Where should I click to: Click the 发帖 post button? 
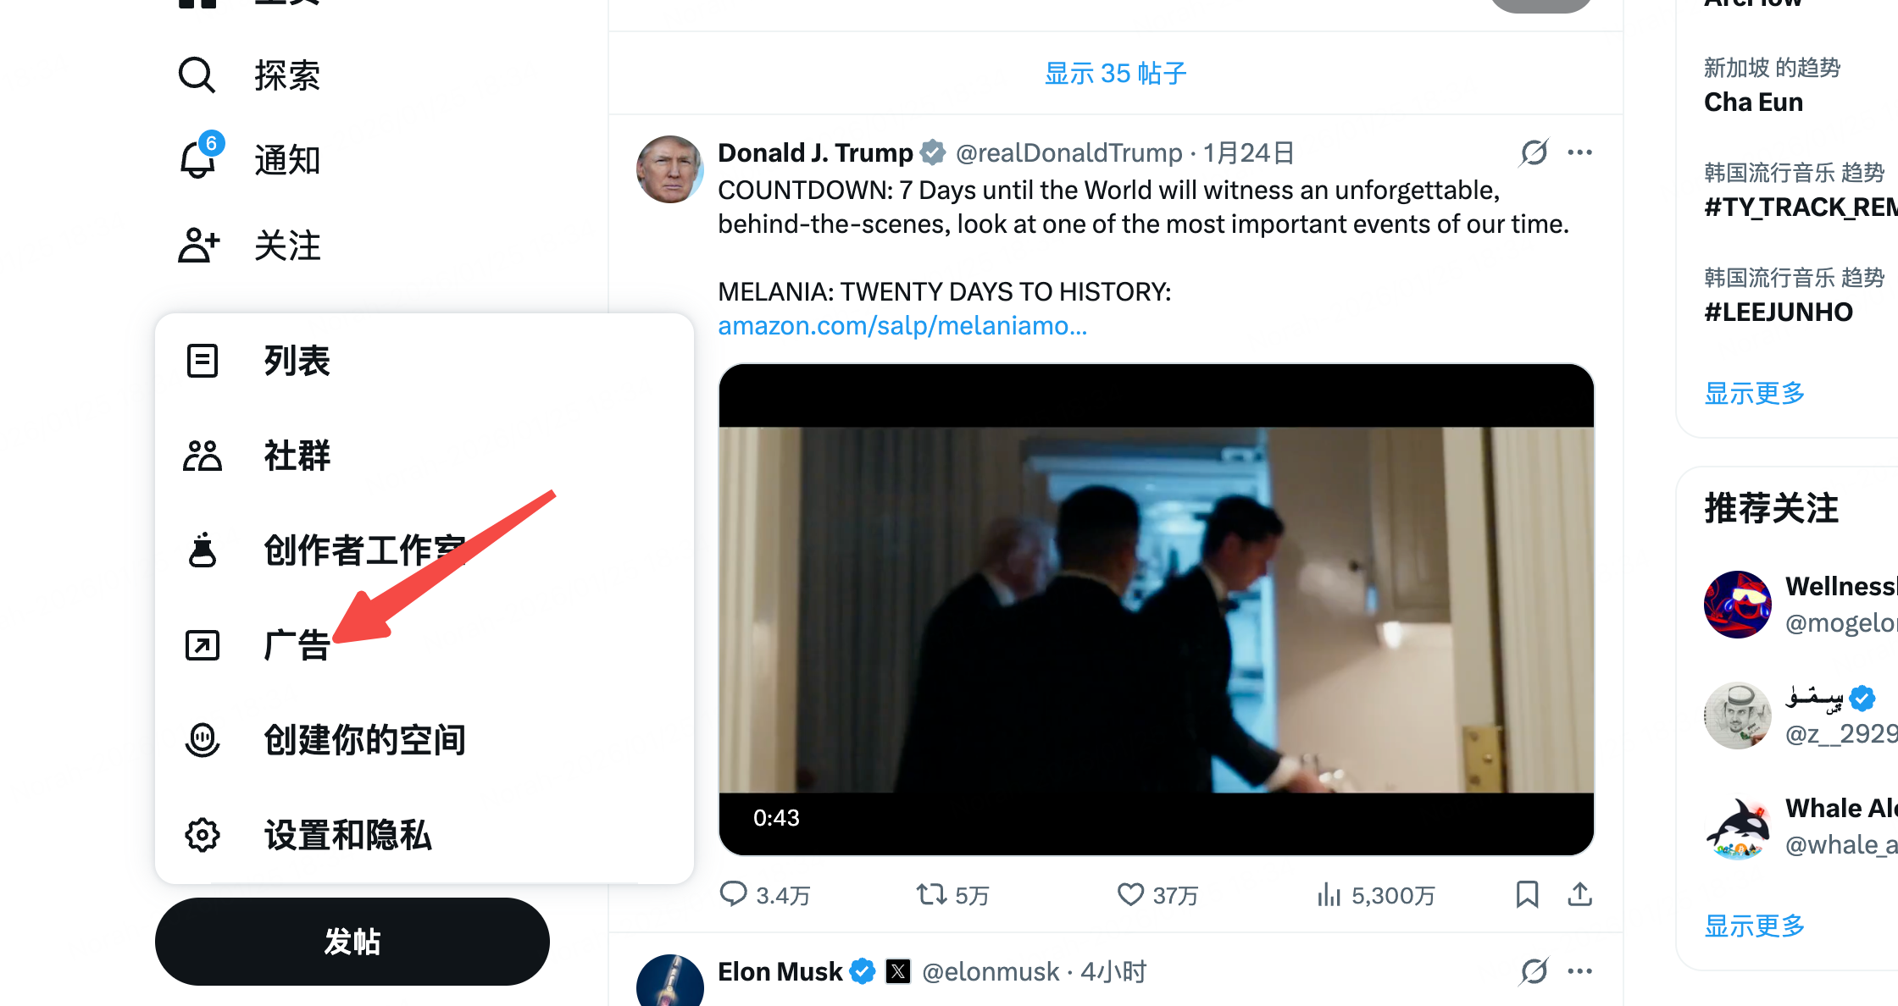pyautogui.click(x=352, y=942)
